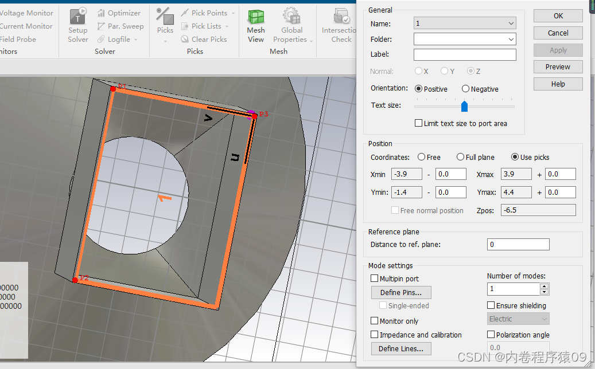
Task: Run the Intersection Check tool
Action: coord(339,25)
